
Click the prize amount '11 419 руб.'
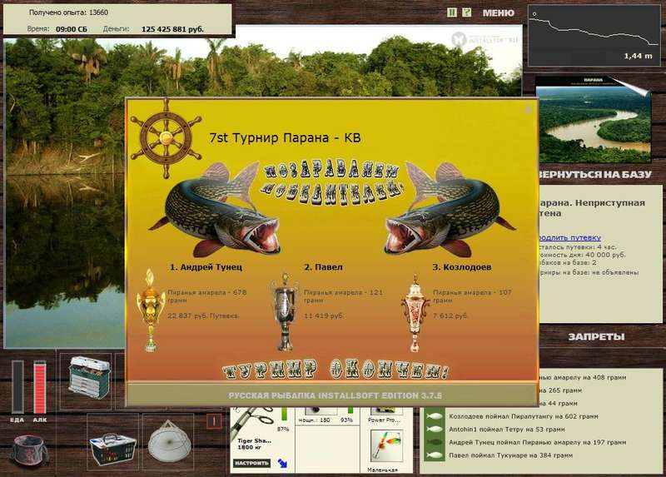pos(324,316)
